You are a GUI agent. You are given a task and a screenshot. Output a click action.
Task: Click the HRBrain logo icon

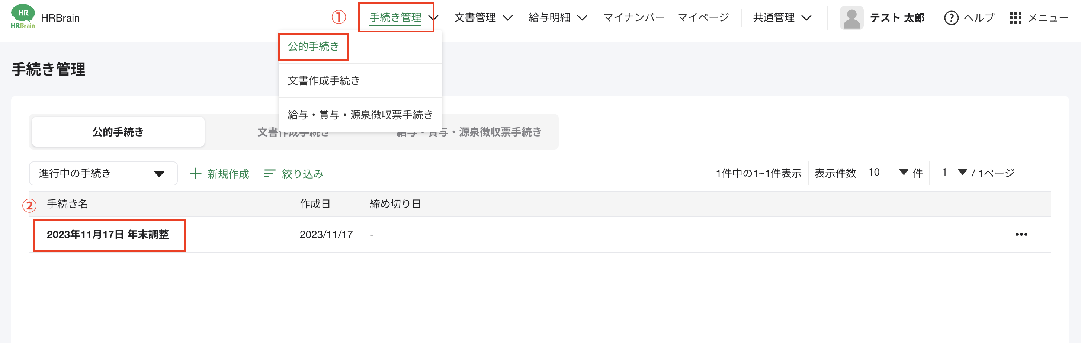(22, 17)
